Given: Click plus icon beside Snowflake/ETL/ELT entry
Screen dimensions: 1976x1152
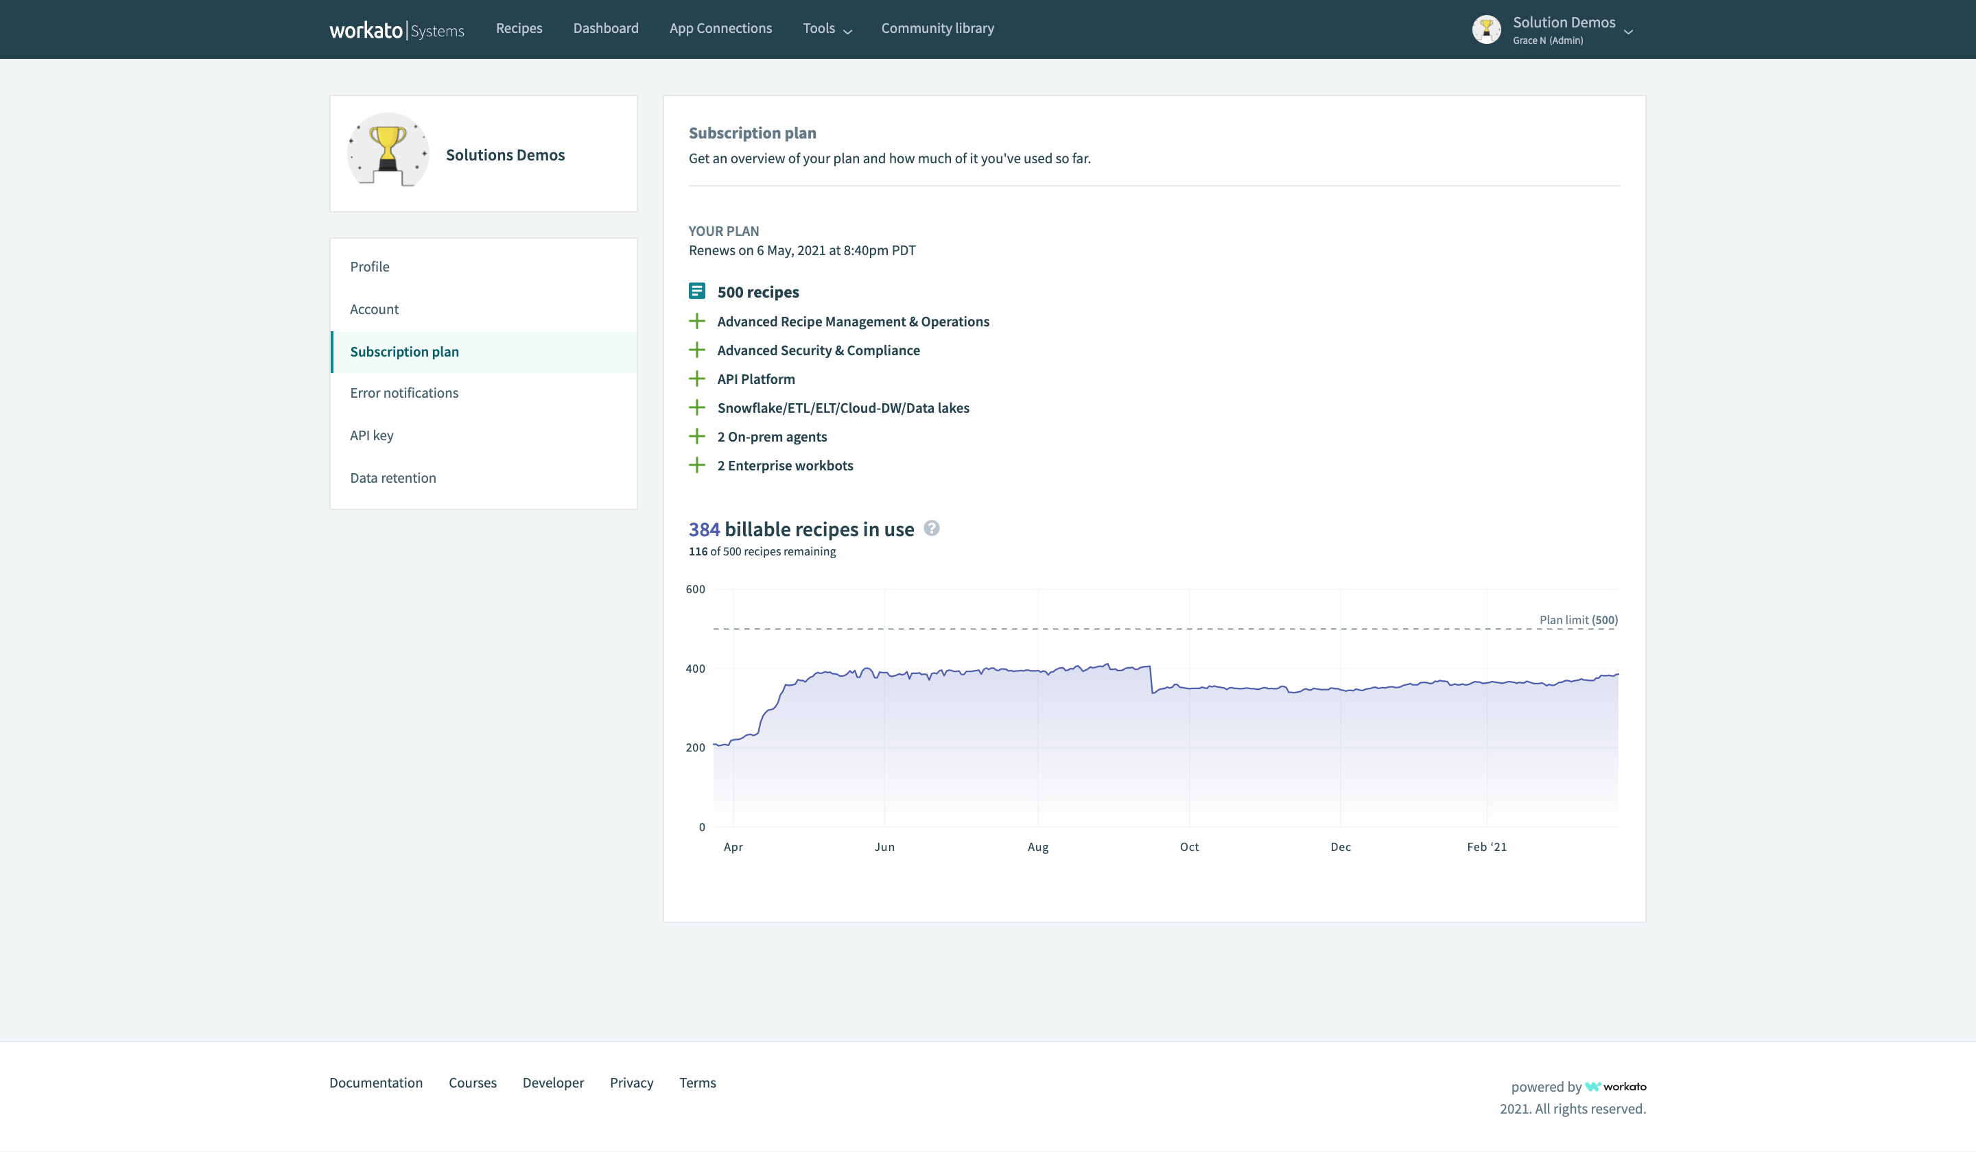Looking at the screenshot, I should (x=697, y=407).
